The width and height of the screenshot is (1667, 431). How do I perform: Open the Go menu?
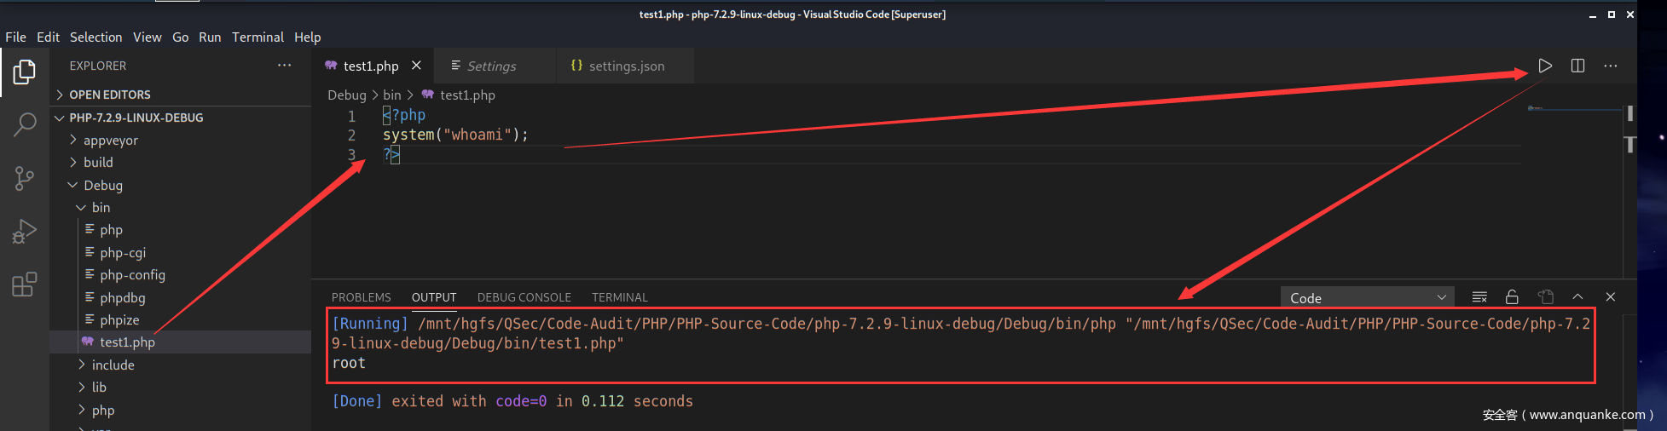180,37
